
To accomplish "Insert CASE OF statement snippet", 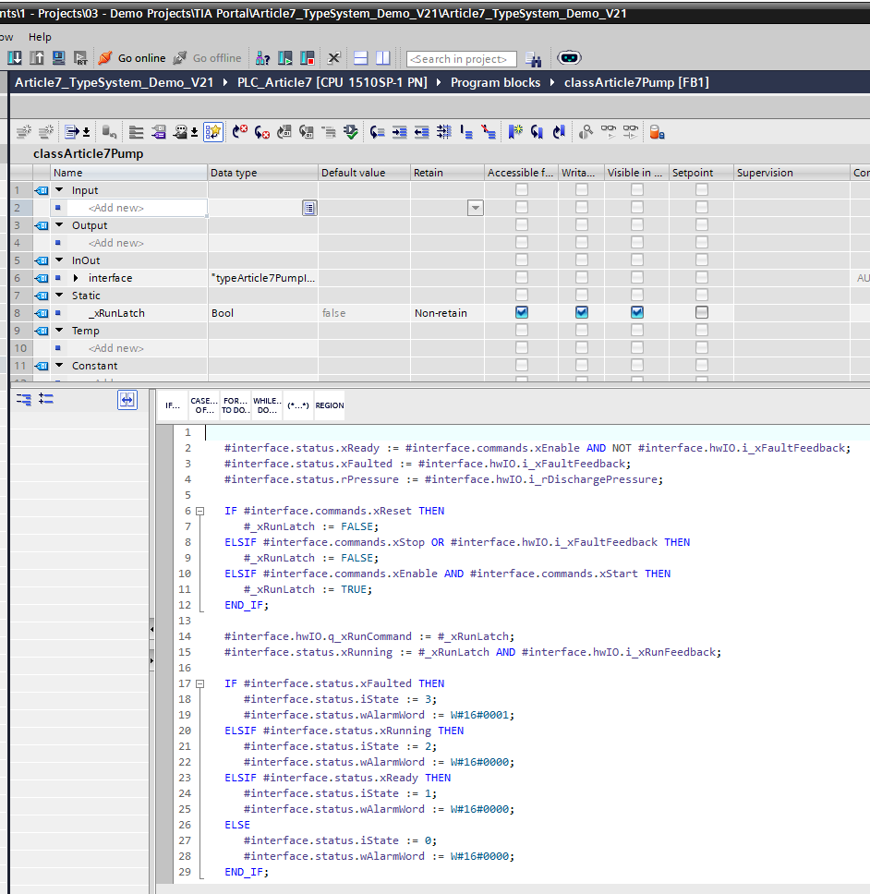I will [204, 405].
